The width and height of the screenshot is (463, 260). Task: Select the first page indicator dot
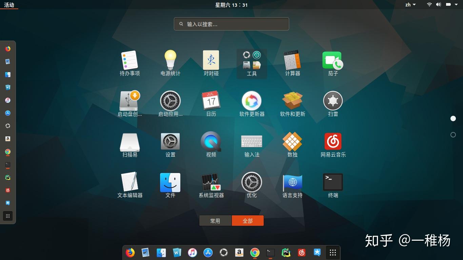tap(453, 118)
